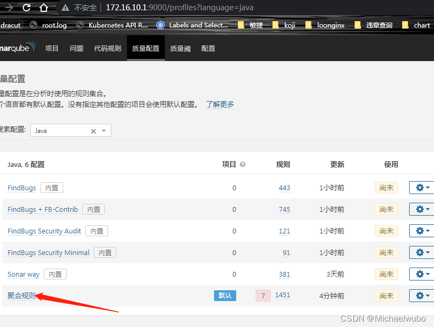Open the FindBugs + FB-Contrib profile

pyautogui.click(x=43, y=209)
